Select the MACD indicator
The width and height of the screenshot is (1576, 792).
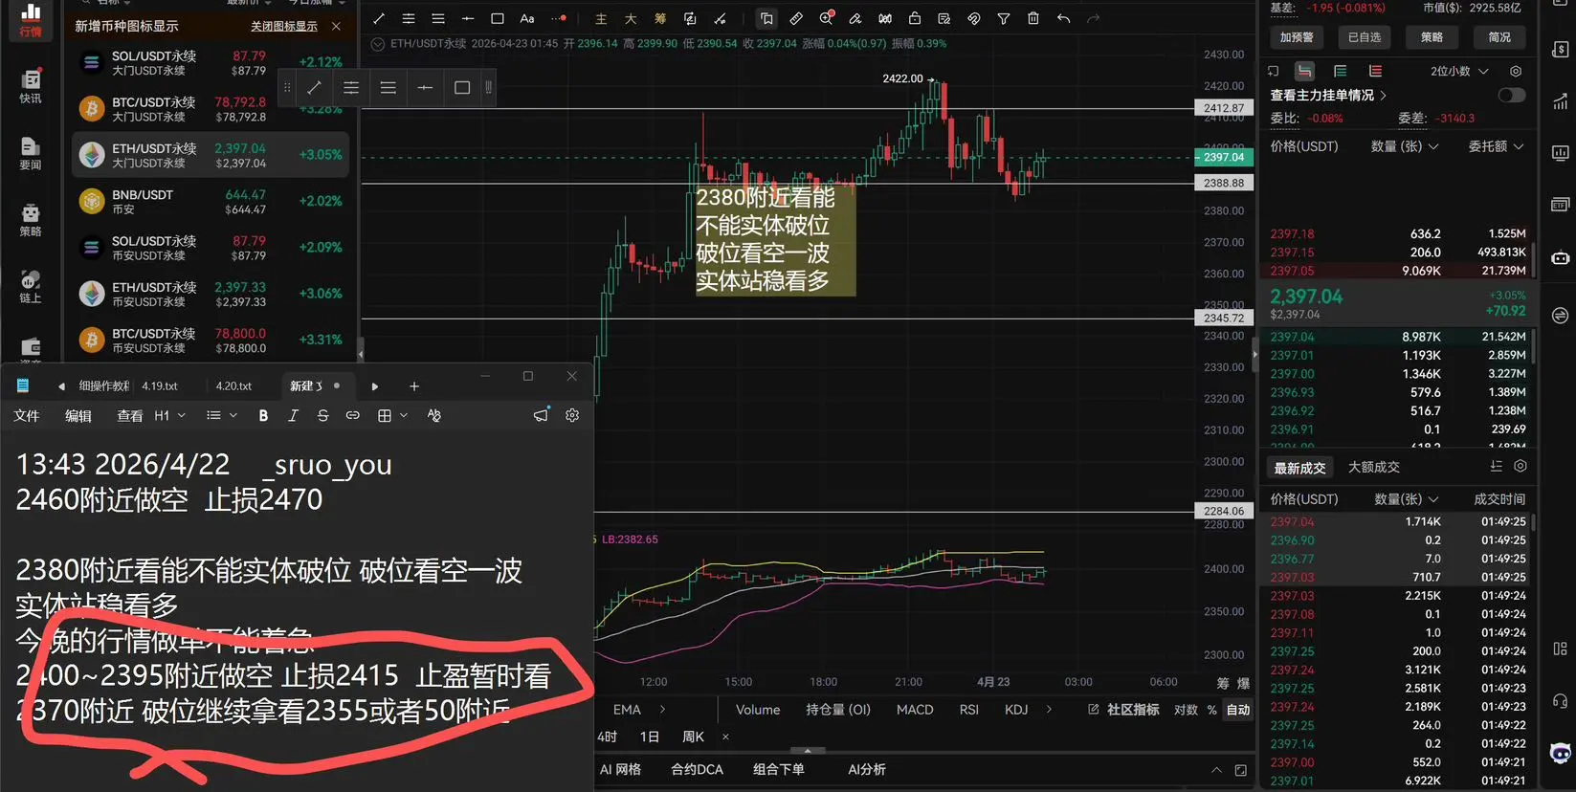914,710
